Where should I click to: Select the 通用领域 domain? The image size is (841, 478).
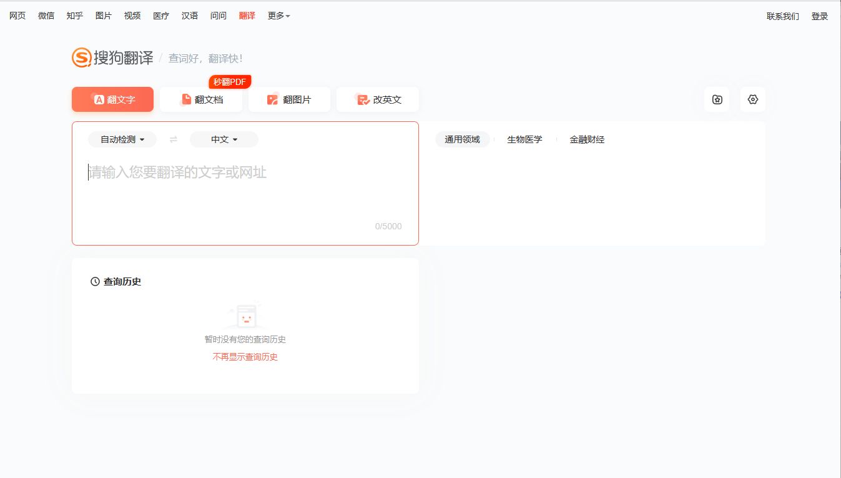(x=462, y=139)
